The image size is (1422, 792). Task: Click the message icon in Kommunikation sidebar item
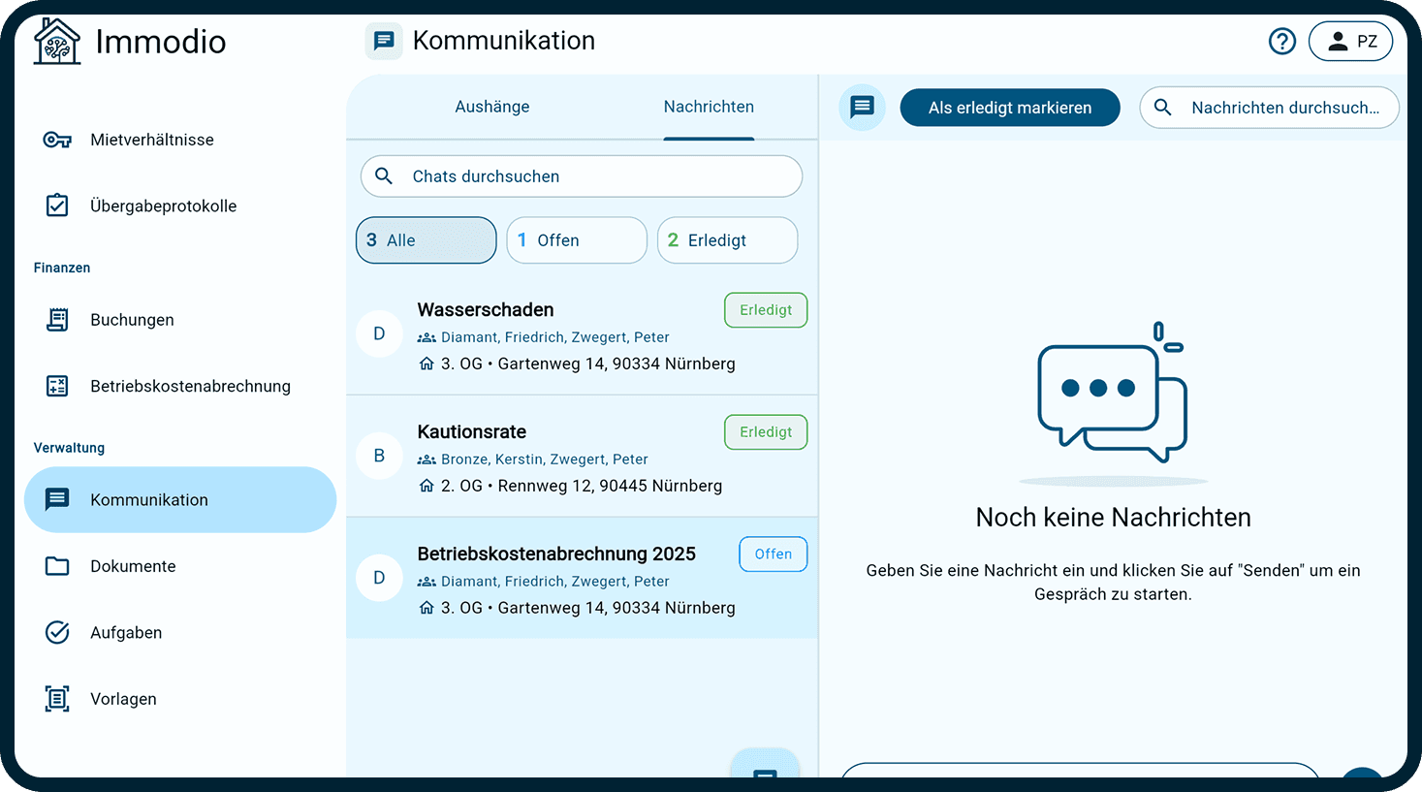pos(57,499)
